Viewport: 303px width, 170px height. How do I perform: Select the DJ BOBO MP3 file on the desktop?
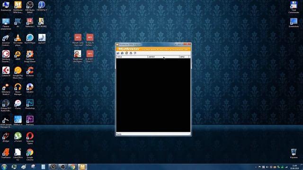tap(89, 57)
